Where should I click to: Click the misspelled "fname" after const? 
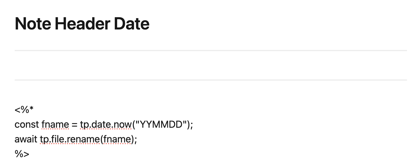[55, 125]
